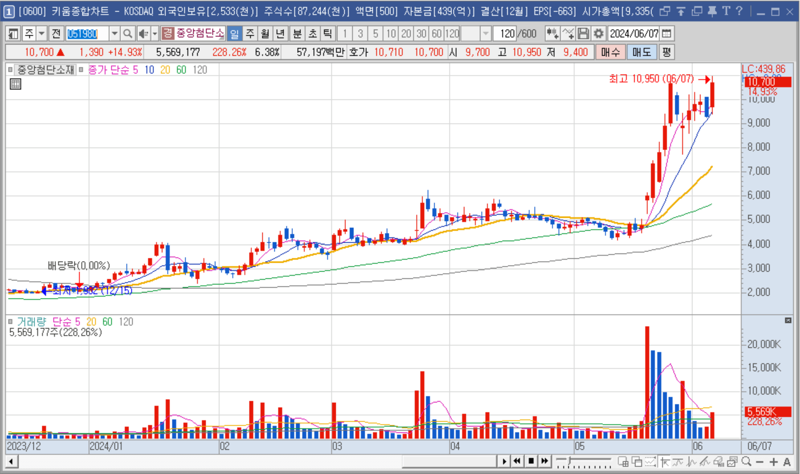Click the scroll-left arrow at bottom left

pos(12,461)
